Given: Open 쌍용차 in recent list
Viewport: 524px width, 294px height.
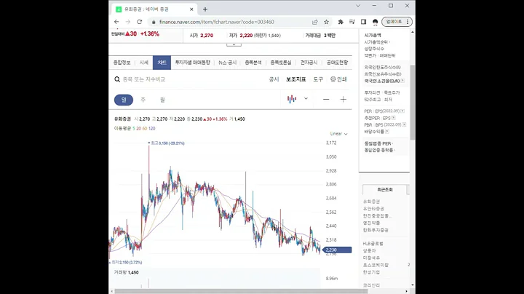Looking at the screenshot, I should click(369, 250).
